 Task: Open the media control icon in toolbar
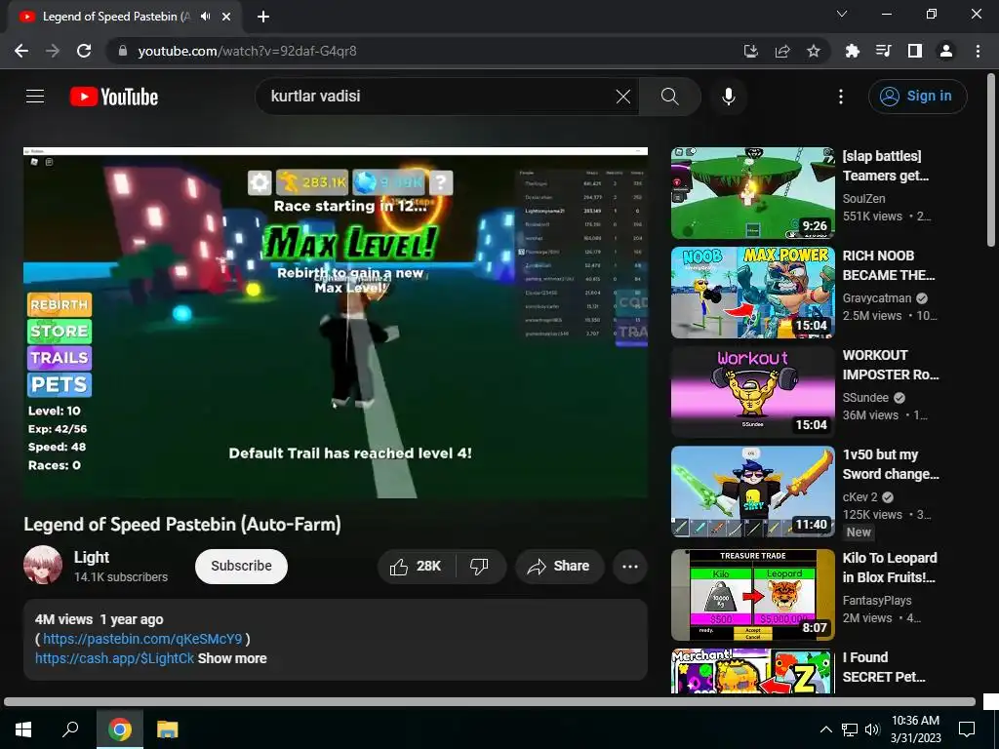tap(883, 51)
